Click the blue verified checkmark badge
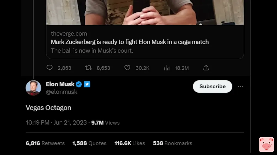The height and width of the screenshot is (155, 277). click(79, 84)
